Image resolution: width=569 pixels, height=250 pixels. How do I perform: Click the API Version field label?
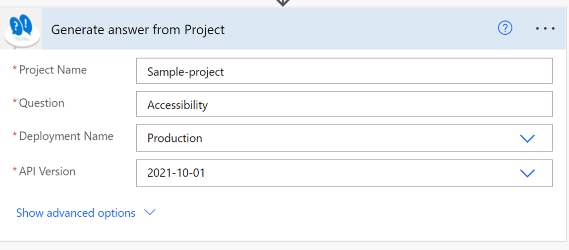tap(47, 172)
